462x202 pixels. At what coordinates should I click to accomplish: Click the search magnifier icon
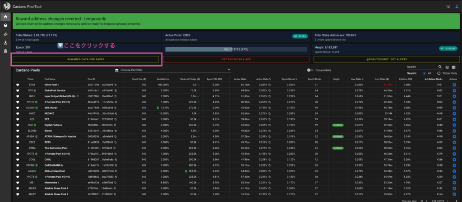pos(440,67)
